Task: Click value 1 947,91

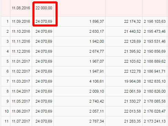Action: pyautogui.click(x=97, y=71)
